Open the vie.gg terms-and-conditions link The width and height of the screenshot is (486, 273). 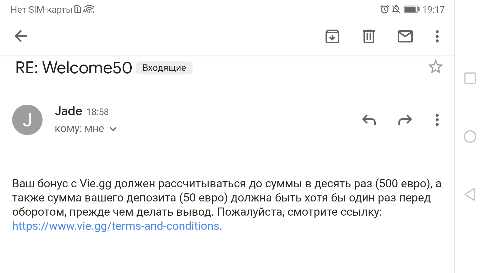coord(116,226)
